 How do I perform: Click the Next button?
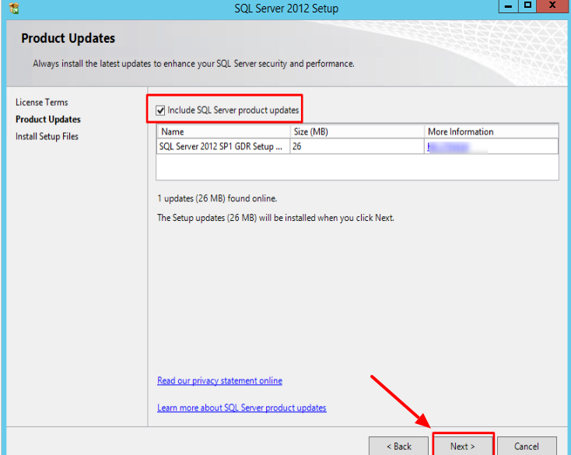pos(463,446)
